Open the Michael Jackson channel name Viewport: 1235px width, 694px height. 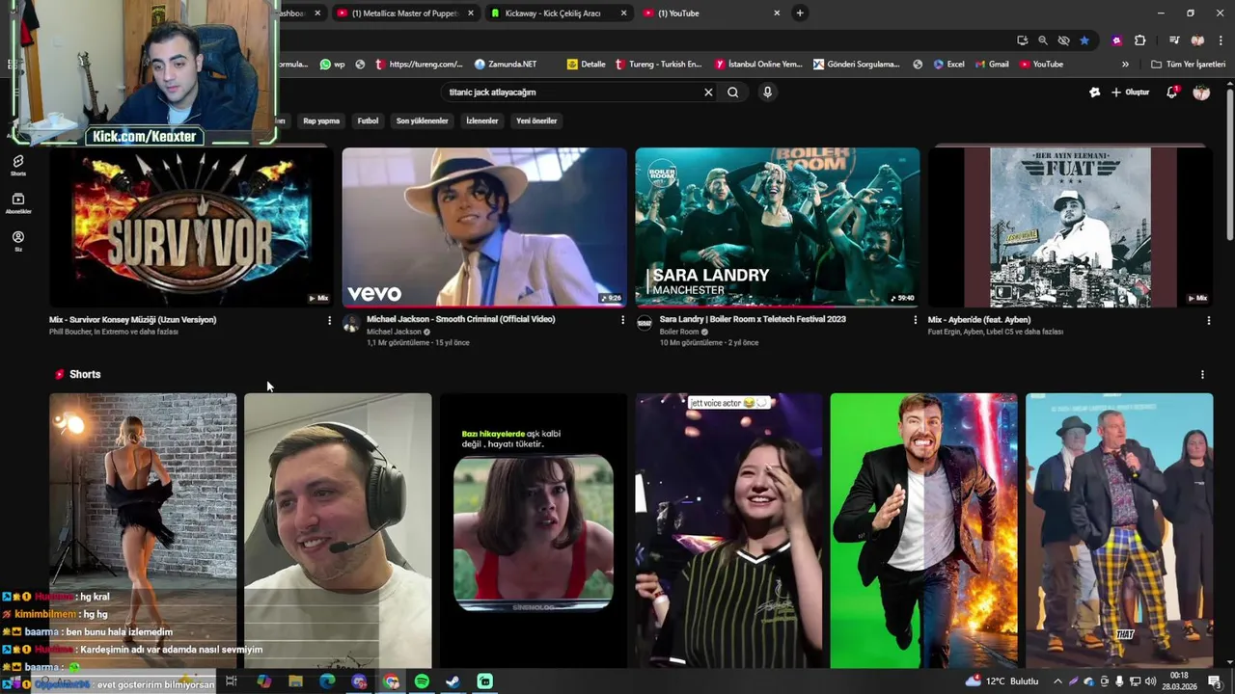point(394,332)
